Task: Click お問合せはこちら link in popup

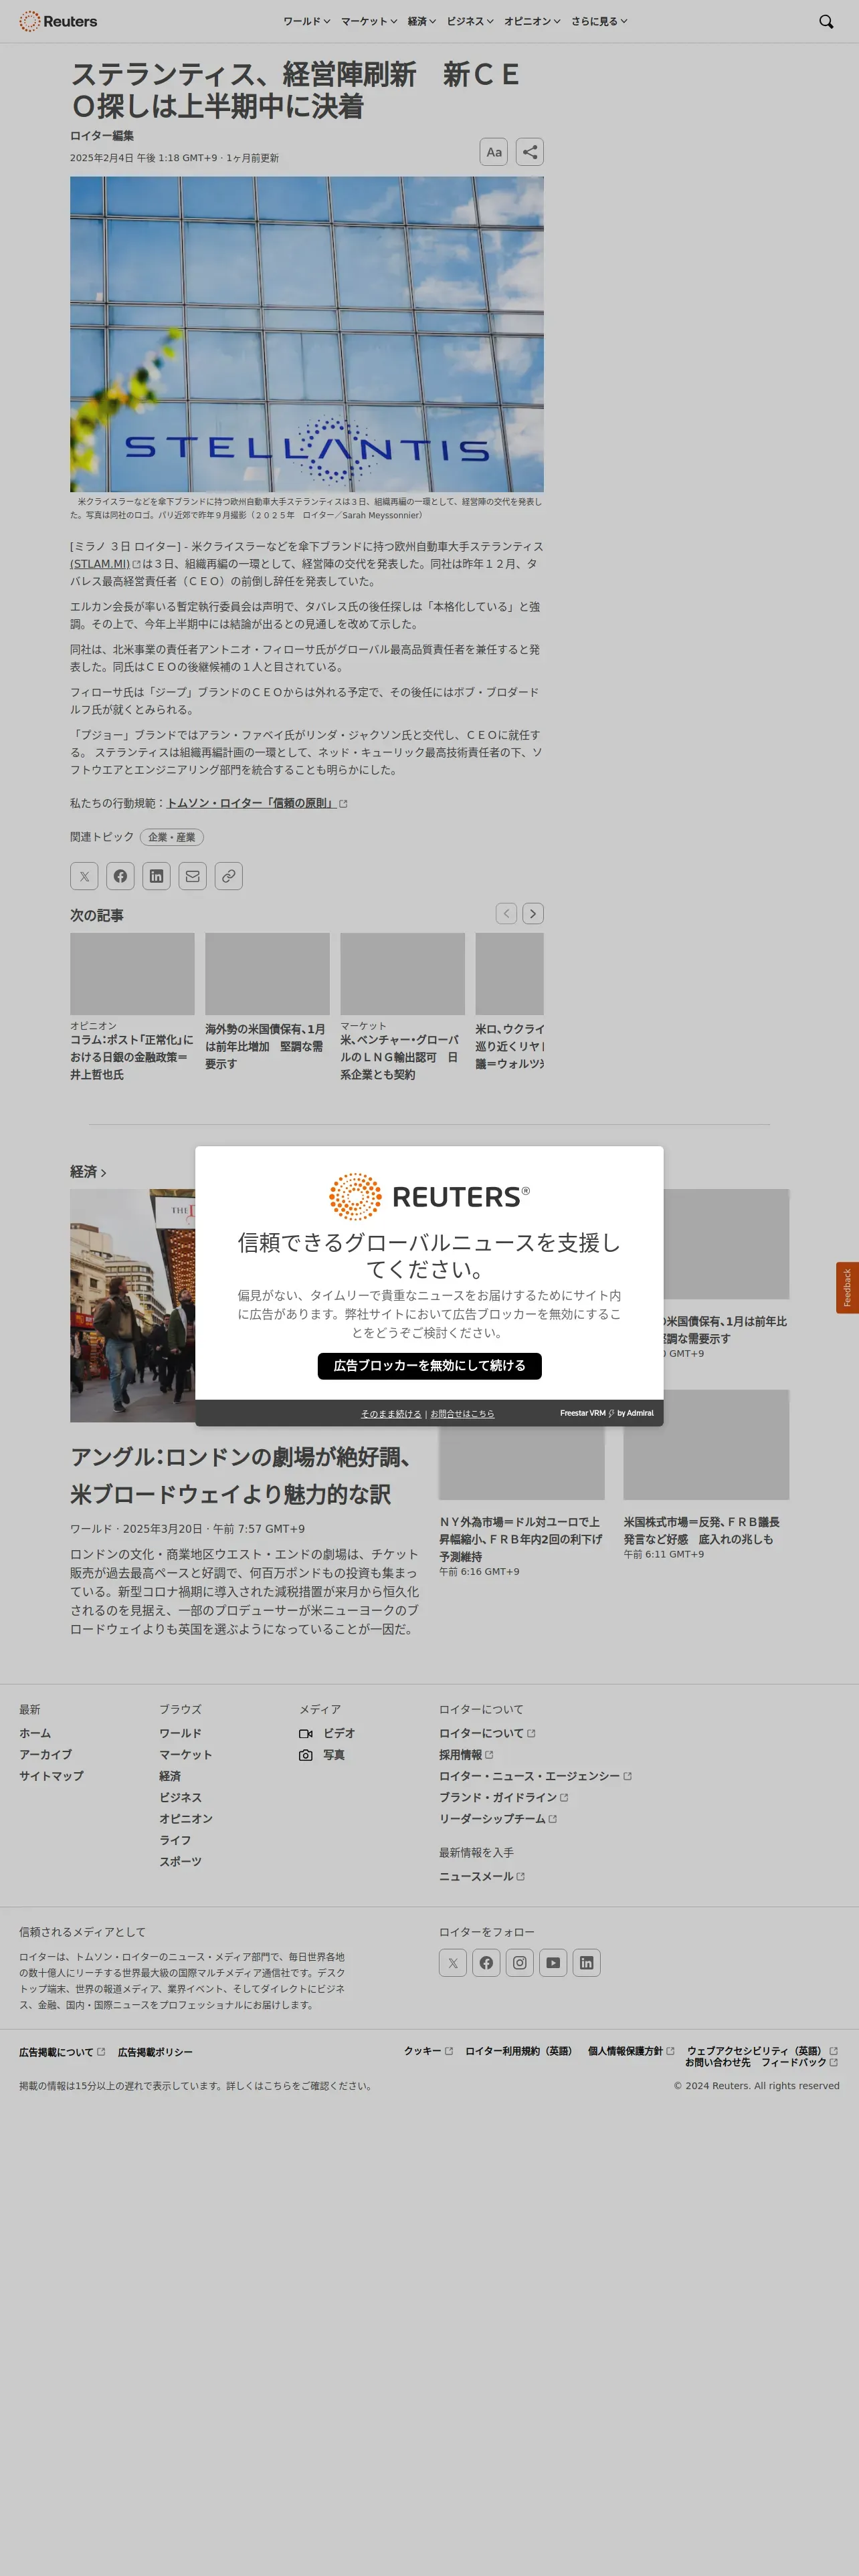Action: coord(462,1413)
